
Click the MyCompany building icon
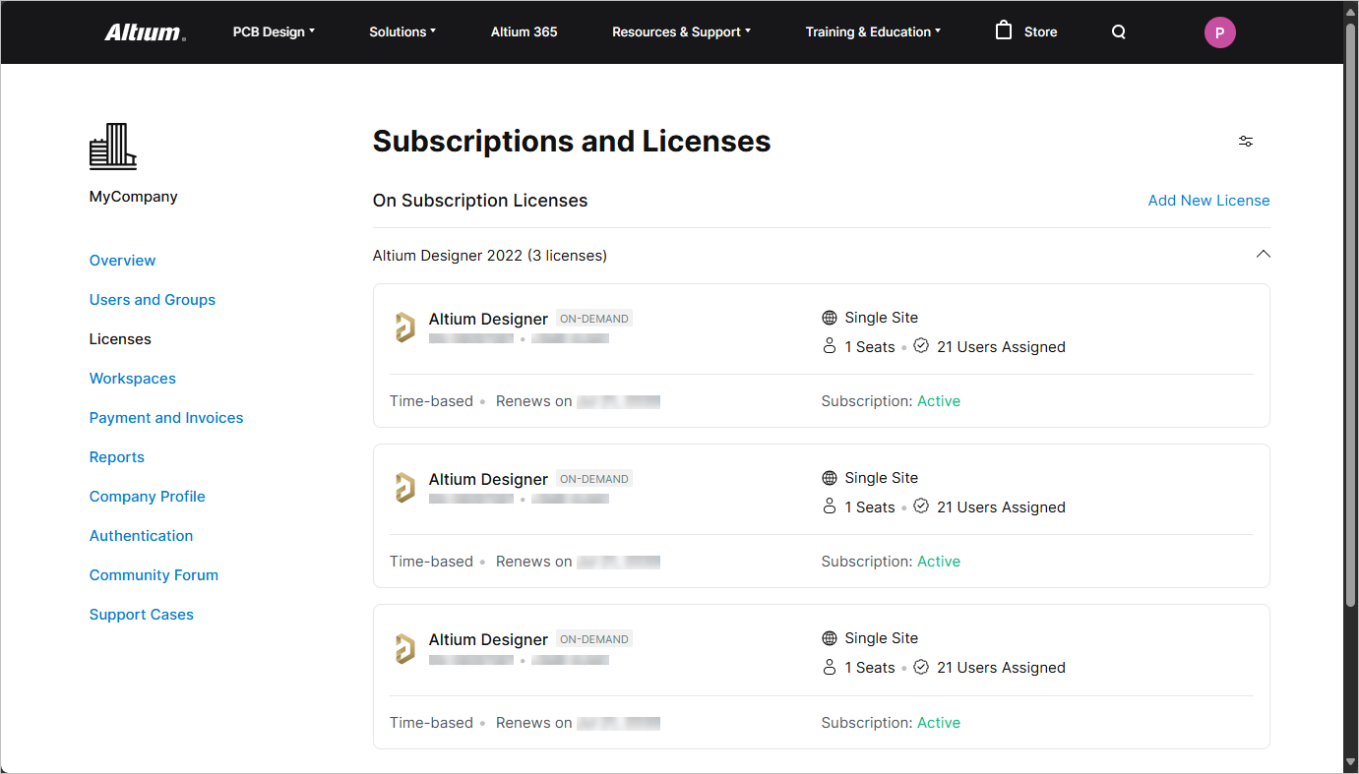(x=112, y=146)
